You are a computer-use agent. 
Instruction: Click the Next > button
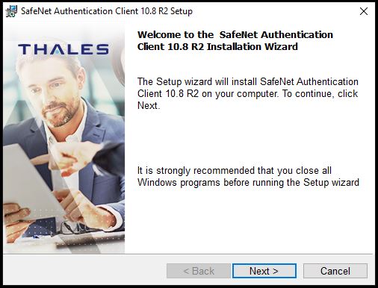(264, 271)
